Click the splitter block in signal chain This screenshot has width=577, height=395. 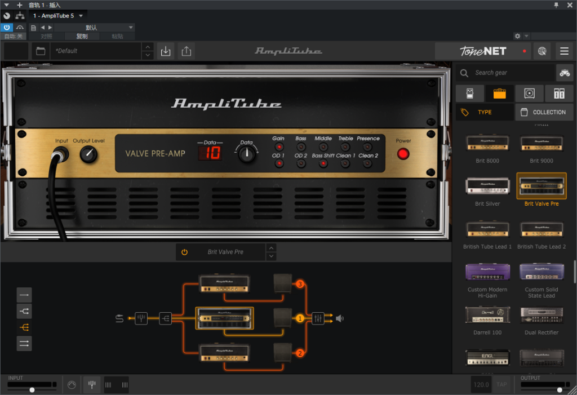point(165,318)
